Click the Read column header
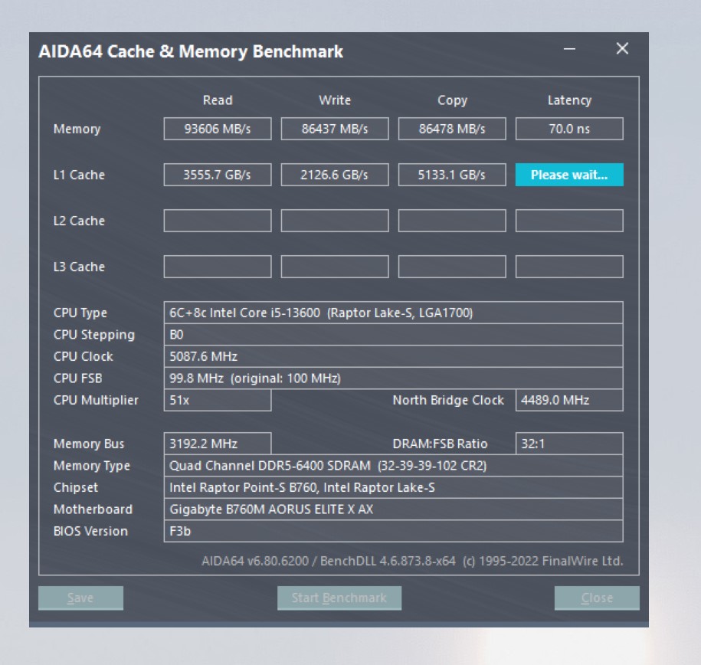 [218, 100]
